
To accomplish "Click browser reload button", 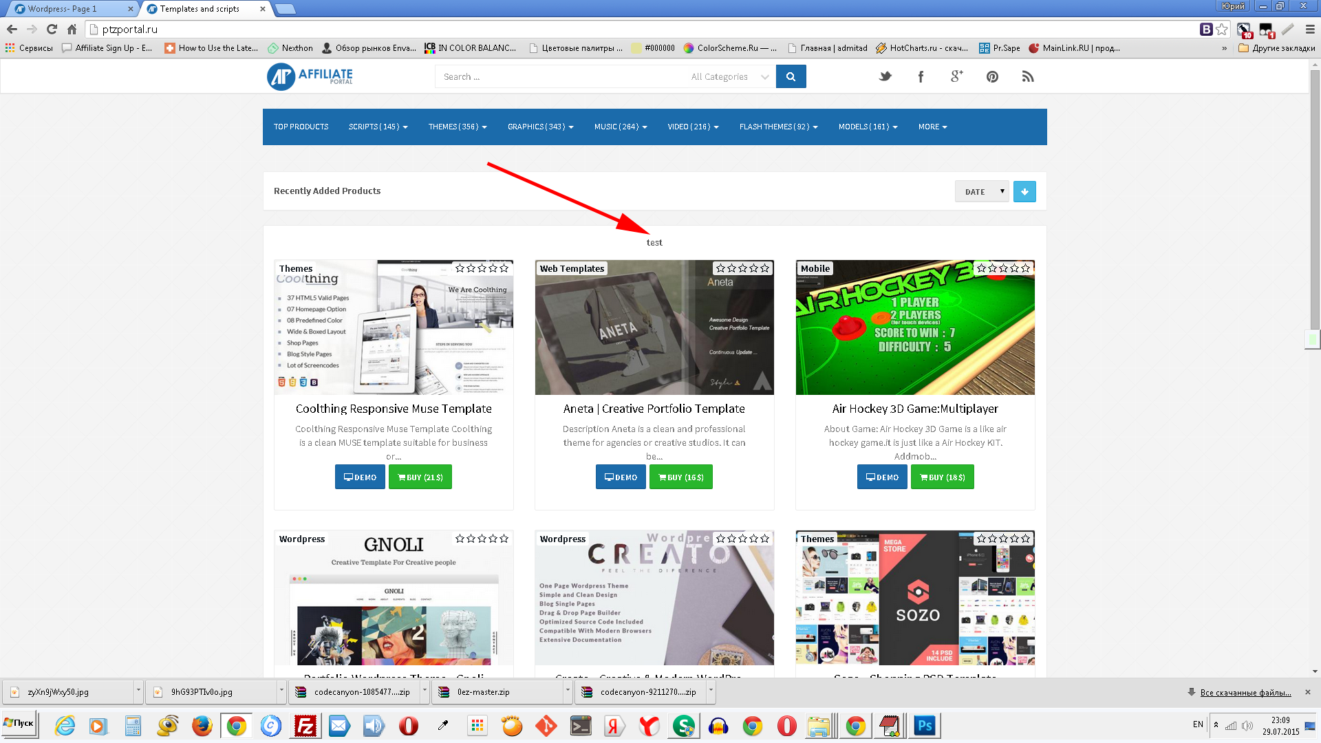I will [x=52, y=29].
